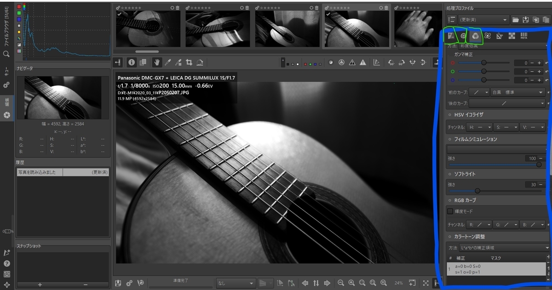This screenshot has height=290, width=552.
Task: Select the hand photo thumbnail in filmstrip
Action: tap(416, 28)
